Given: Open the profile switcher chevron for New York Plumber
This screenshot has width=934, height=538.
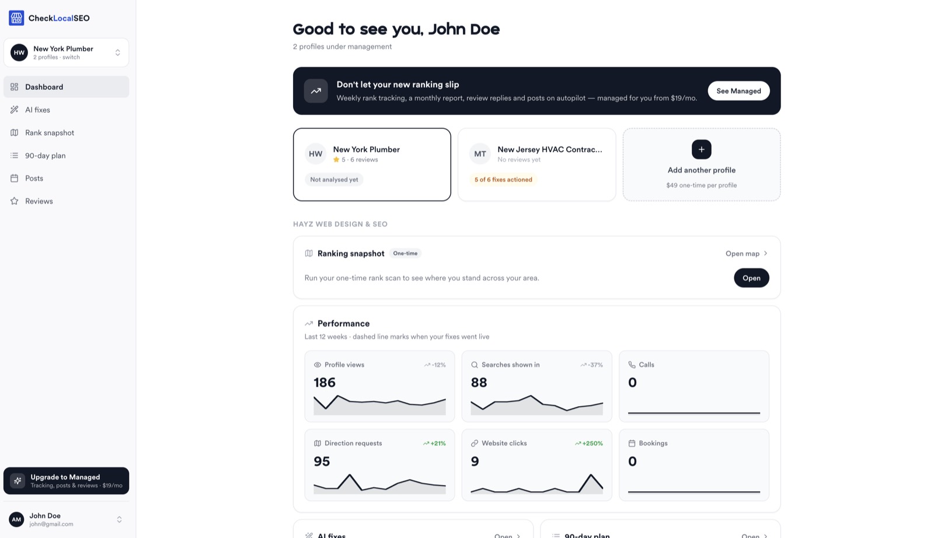Looking at the screenshot, I should click(117, 53).
